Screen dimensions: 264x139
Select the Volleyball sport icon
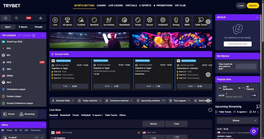163,22
